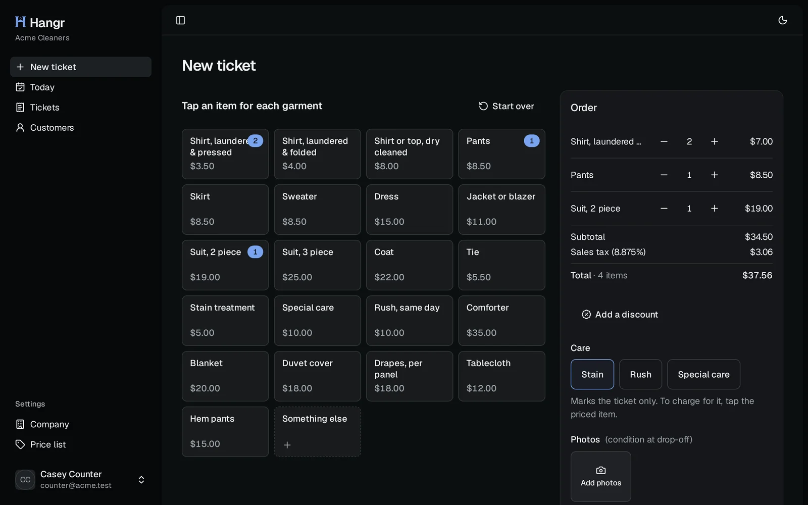The width and height of the screenshot is (808, 505).
Task: Toggle the Rush care option
Action: (x=640, y=374)
